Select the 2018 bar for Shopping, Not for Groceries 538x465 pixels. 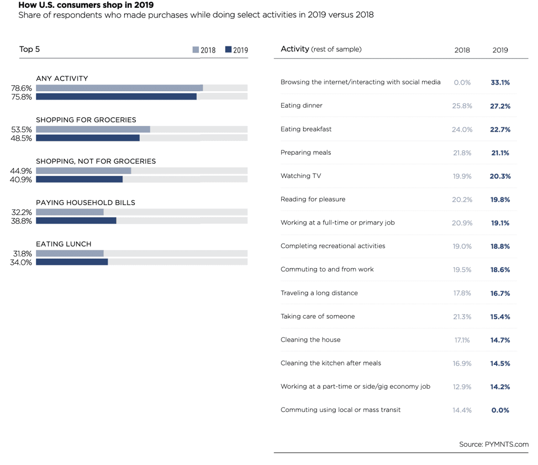pos(83,171)
